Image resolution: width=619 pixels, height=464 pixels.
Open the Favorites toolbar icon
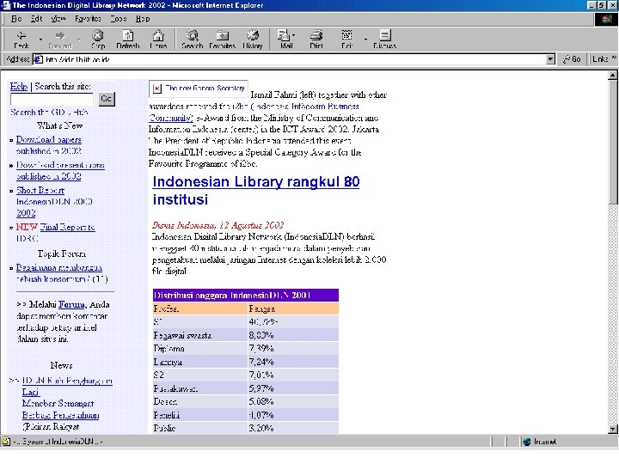point(223,40)
